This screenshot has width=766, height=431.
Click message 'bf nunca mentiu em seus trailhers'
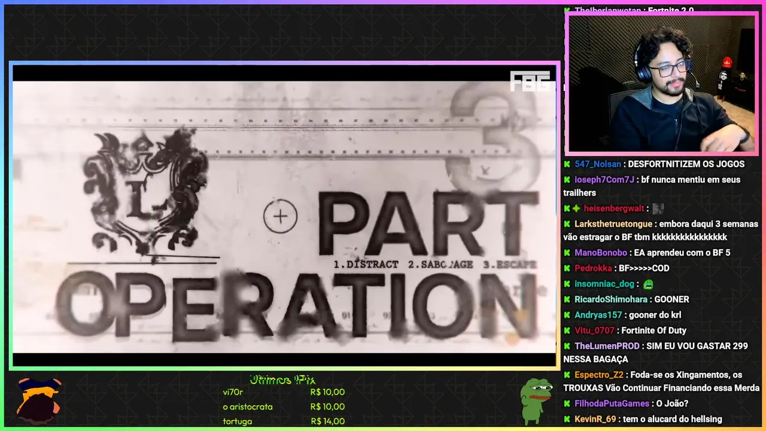tap(652, 186)
